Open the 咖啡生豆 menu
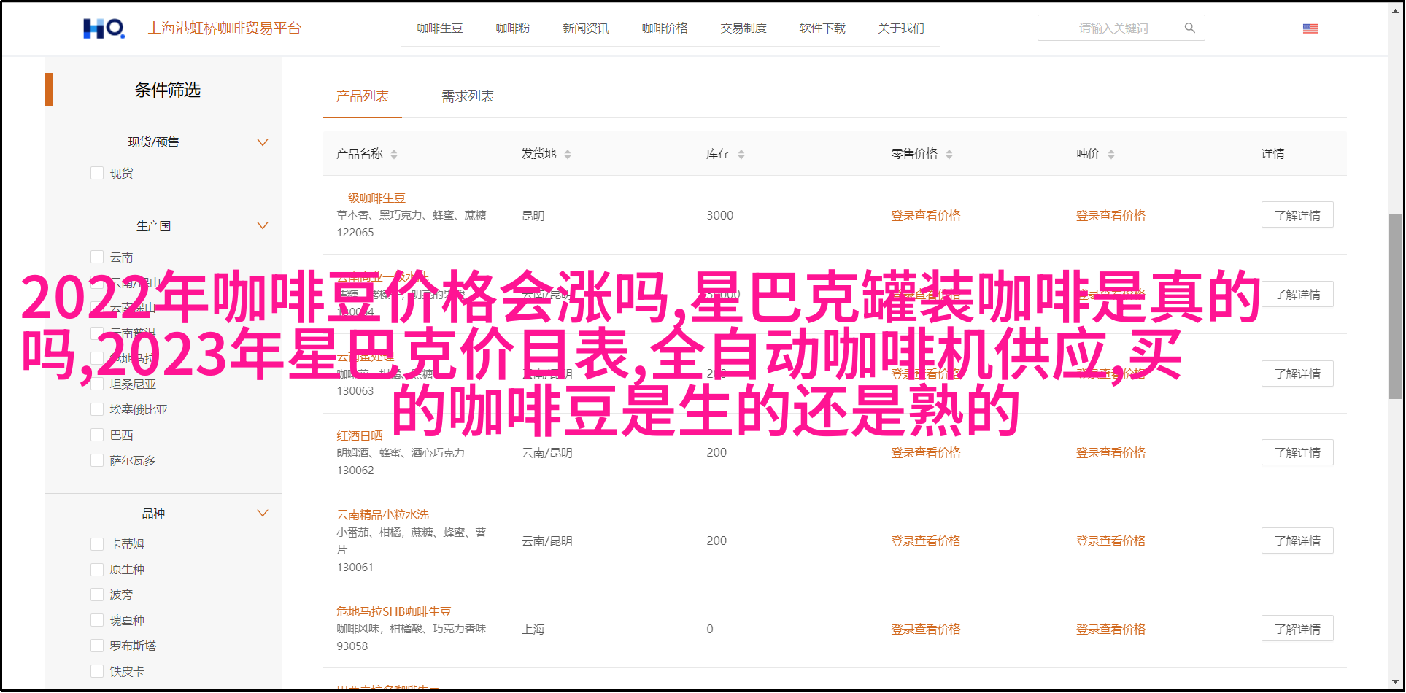1406x693 pixels. click(440, 28)
